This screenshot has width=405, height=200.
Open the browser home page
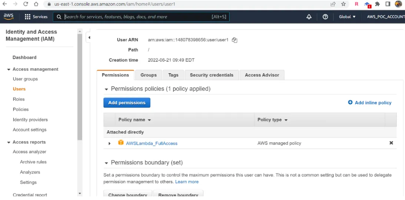point(36,4)
